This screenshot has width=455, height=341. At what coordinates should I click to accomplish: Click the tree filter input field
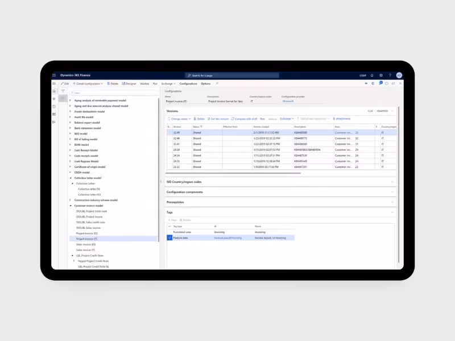(x=114, y=93)
